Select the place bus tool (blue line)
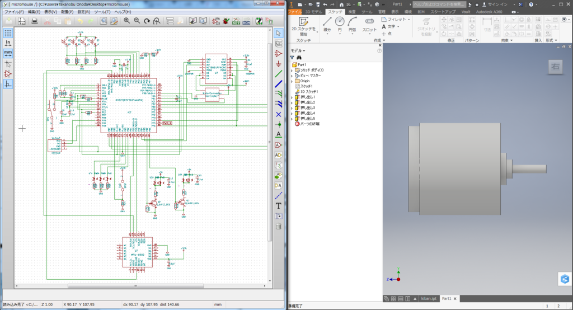This screenshot has height=310, width=573. coord(279,84)
